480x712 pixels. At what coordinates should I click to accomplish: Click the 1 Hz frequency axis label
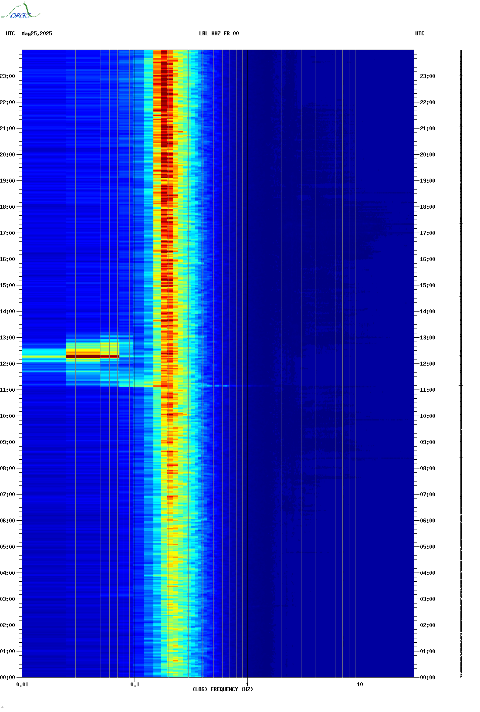point(247,685)
